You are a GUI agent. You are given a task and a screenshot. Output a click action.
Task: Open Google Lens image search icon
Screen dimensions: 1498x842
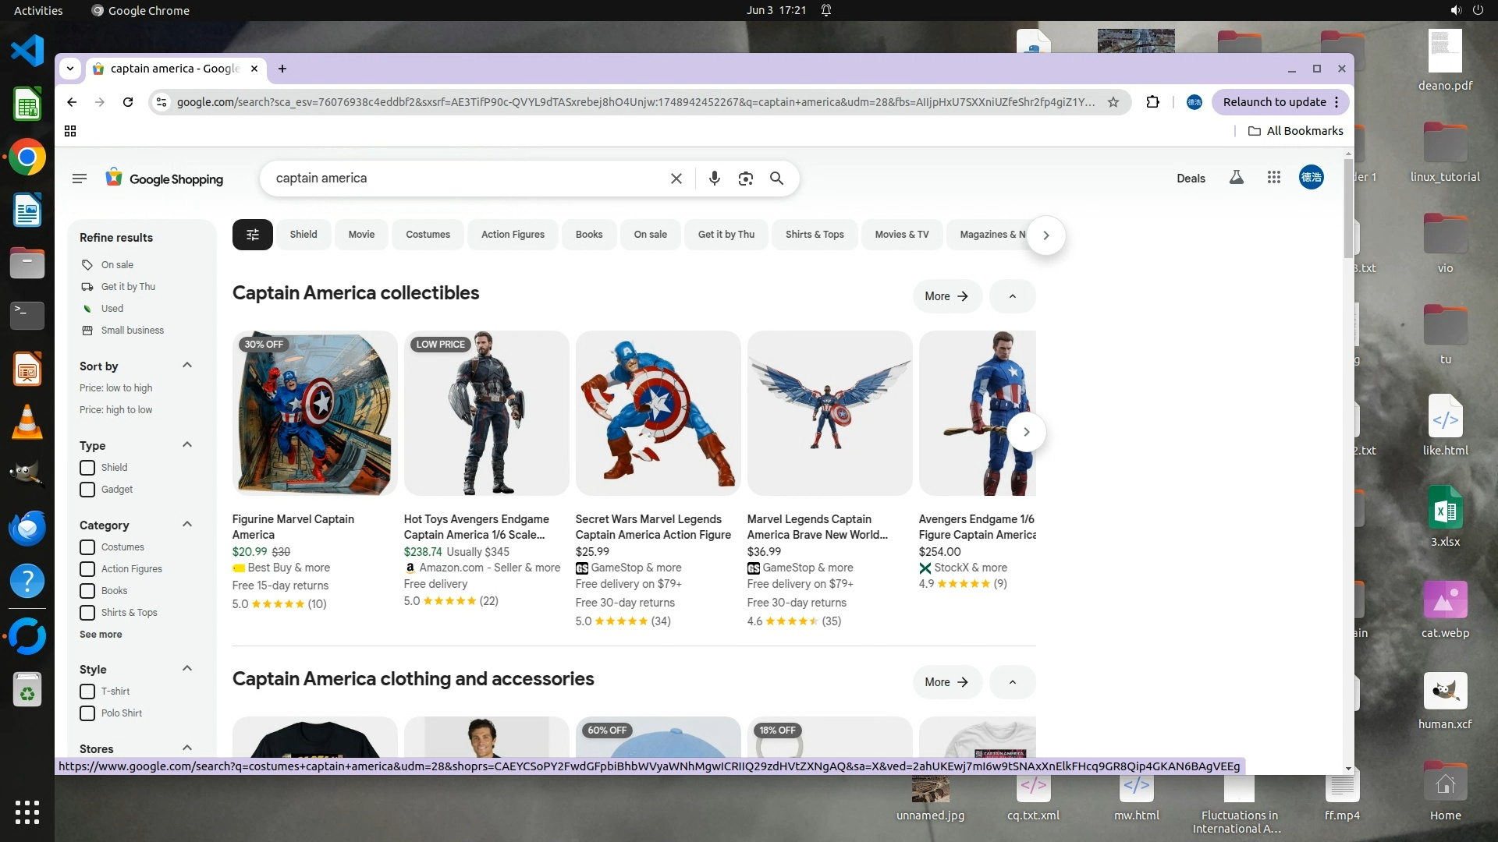click(745, 179)
